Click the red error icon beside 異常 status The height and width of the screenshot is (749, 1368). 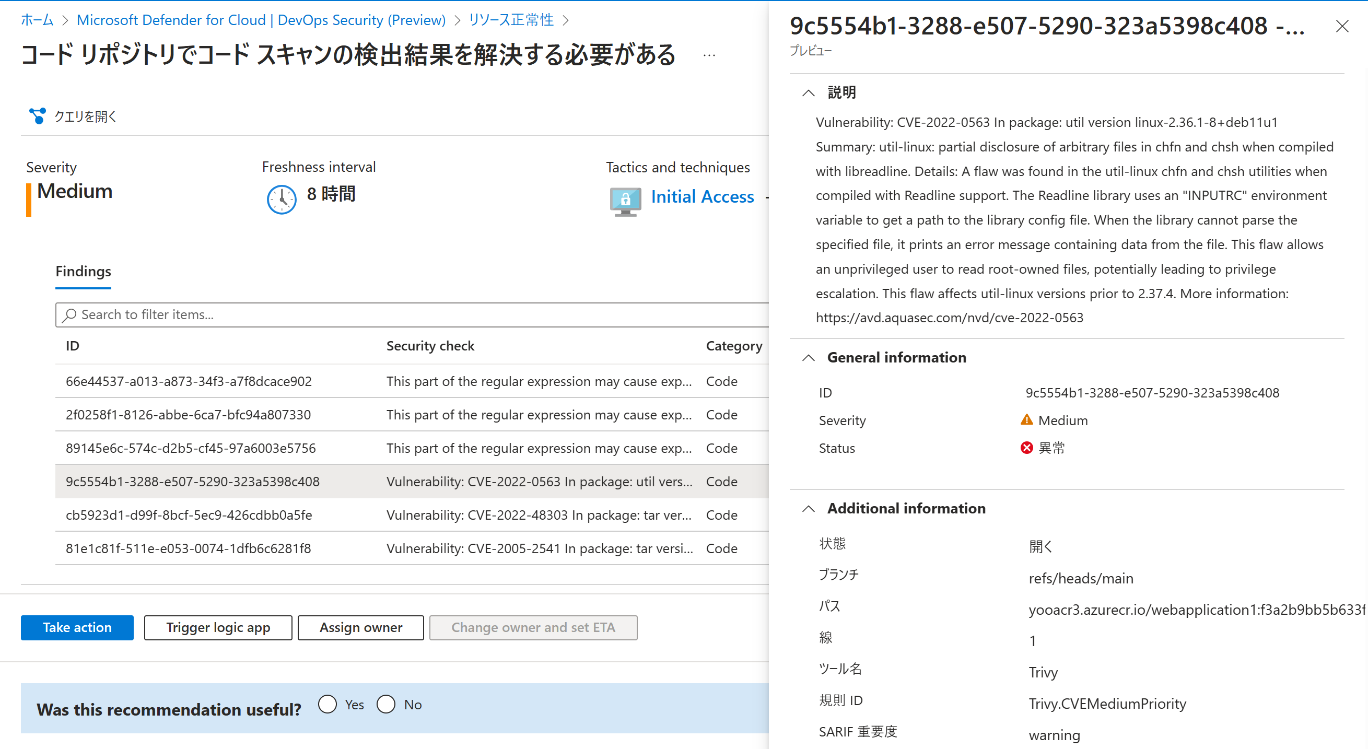pos(1027,448)
